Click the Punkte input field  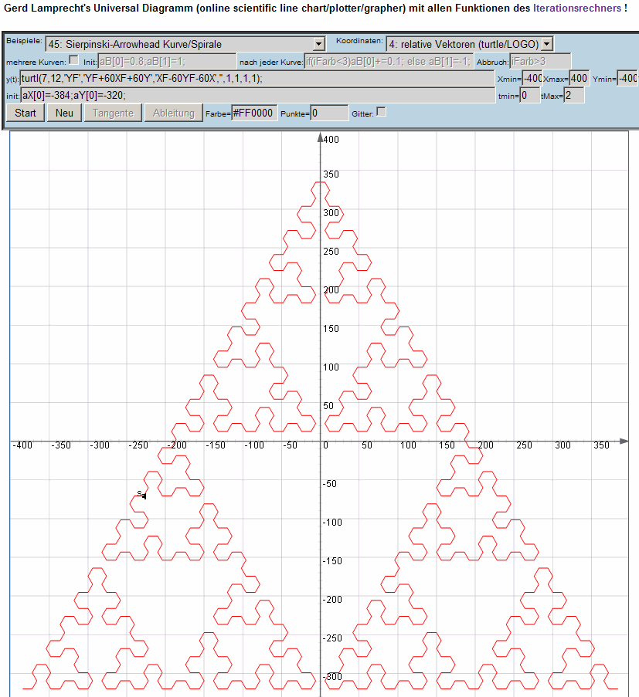[x=329, y=113]
